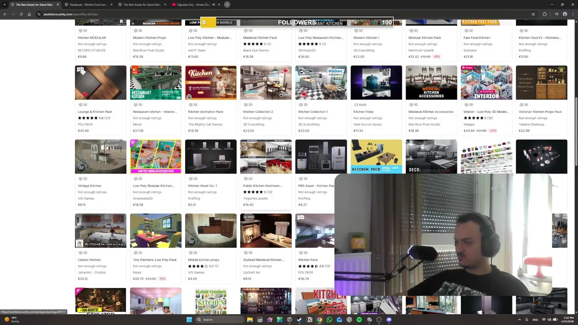Open Fast Food Kitchen asset title
578x325 pixels.
[x=477, y=38]
